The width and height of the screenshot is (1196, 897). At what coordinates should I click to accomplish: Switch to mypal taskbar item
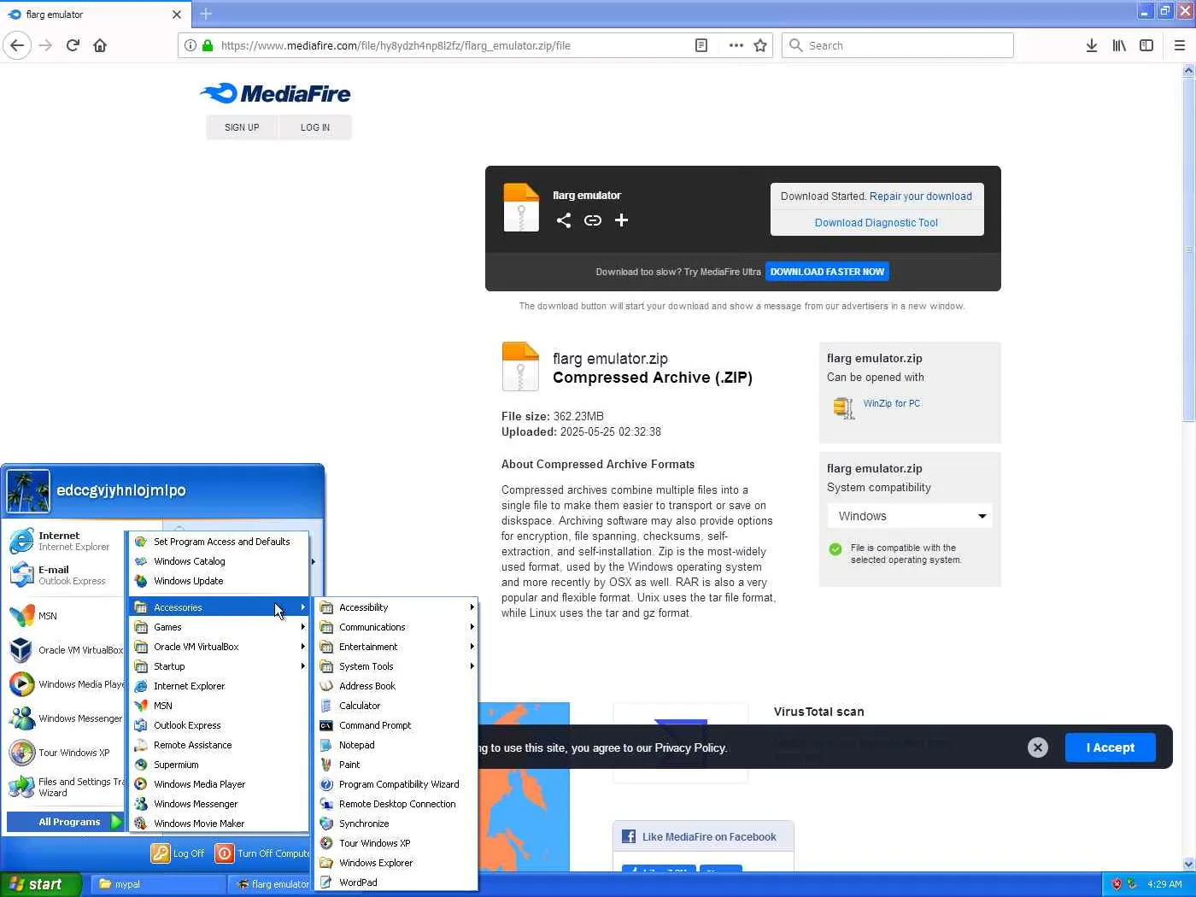click(x=158, y=884)
